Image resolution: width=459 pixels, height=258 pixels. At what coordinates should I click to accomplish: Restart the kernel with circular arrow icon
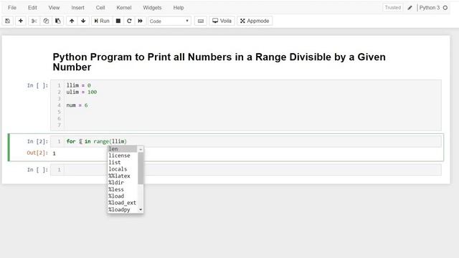tap(129, 21)
